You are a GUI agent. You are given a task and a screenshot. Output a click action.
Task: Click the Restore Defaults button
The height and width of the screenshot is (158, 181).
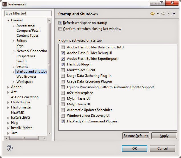136,136
